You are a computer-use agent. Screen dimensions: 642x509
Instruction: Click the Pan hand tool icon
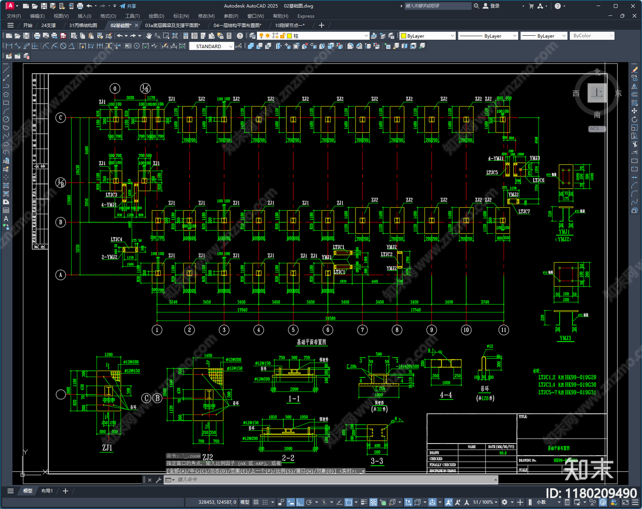[149, 36]
